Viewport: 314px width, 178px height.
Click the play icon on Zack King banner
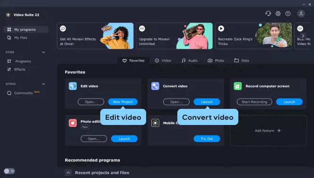point(221,28)
